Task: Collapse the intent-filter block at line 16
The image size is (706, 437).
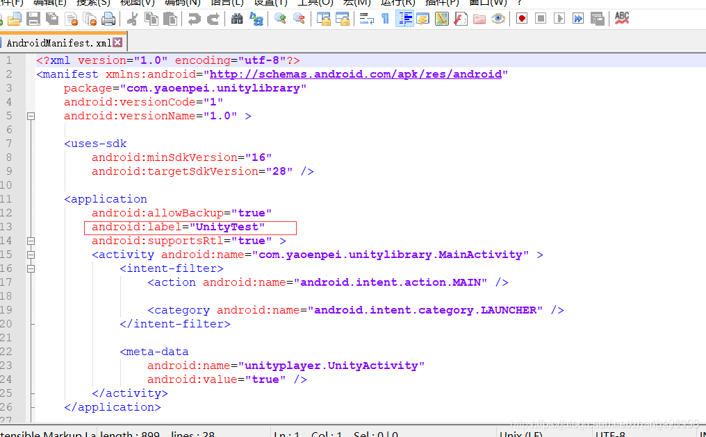Action: 31,269
